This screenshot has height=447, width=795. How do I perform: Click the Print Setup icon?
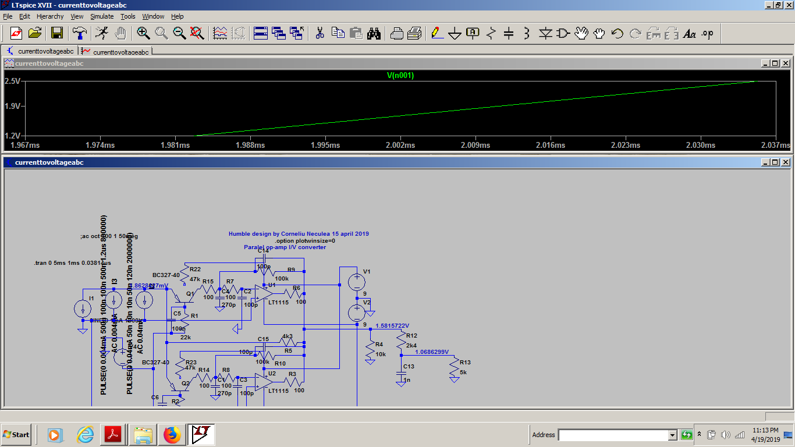click(x=396, y=33)
